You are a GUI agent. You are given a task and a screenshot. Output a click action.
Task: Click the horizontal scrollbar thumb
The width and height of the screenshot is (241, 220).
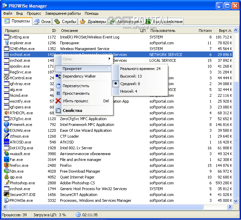[106, 207]
